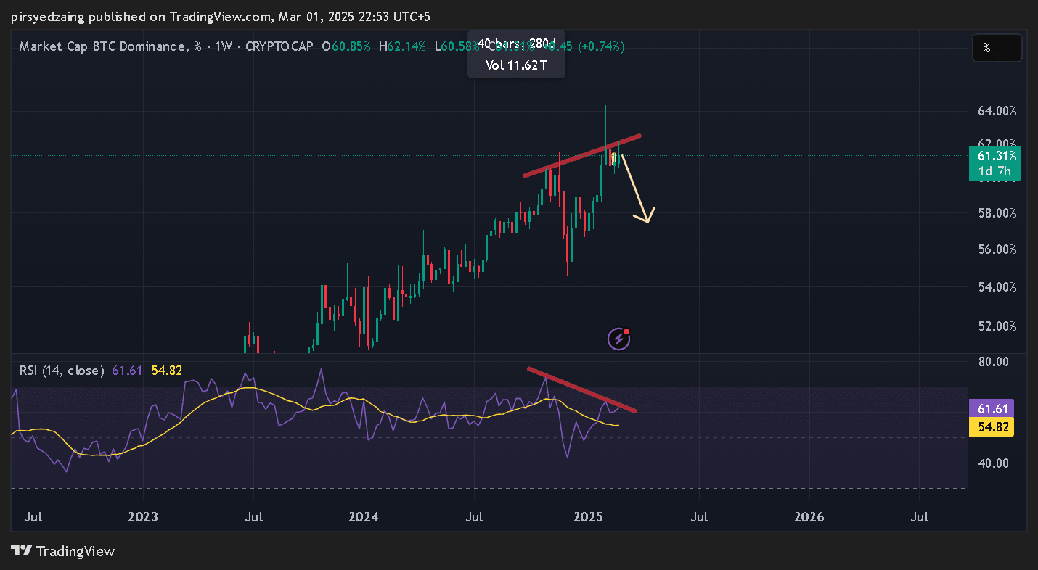Select the open value O60.85%

point(346,46)
